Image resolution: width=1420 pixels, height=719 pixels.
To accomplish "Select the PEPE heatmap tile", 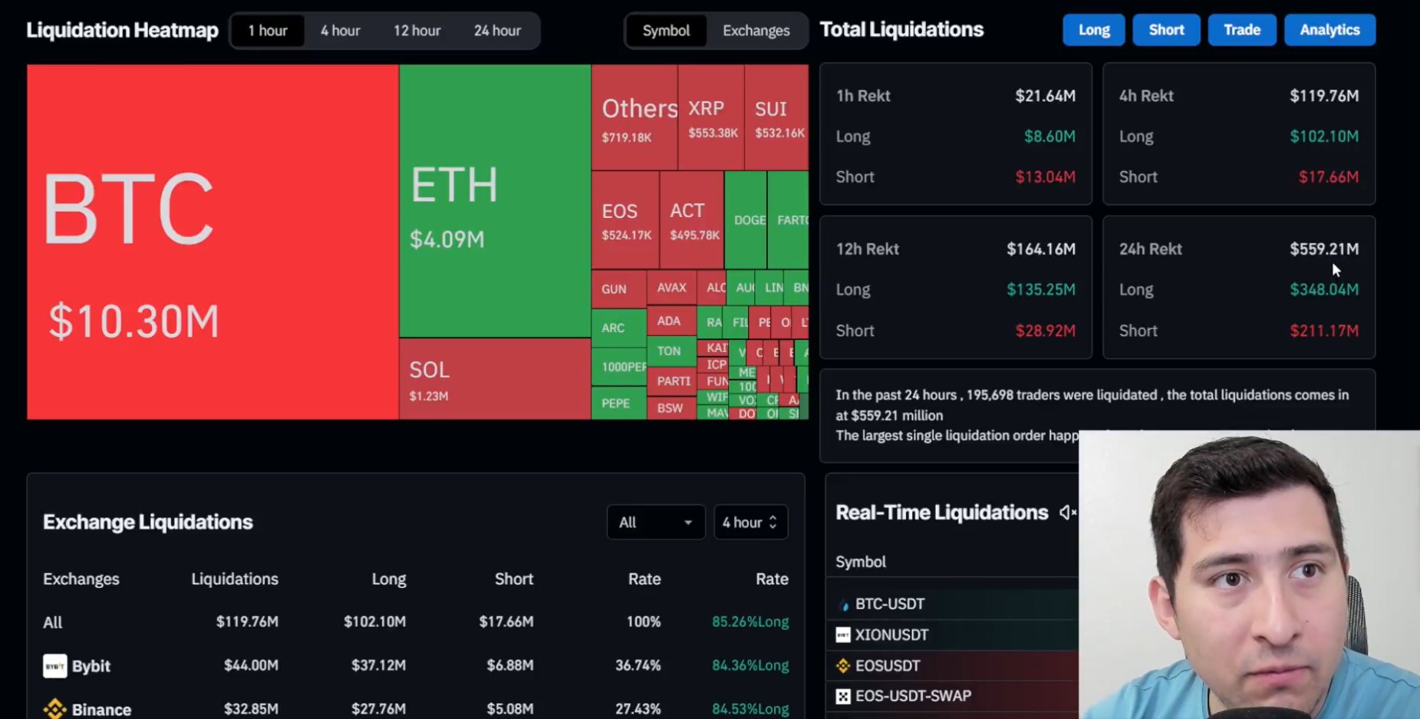I will [x=618, y=403].
